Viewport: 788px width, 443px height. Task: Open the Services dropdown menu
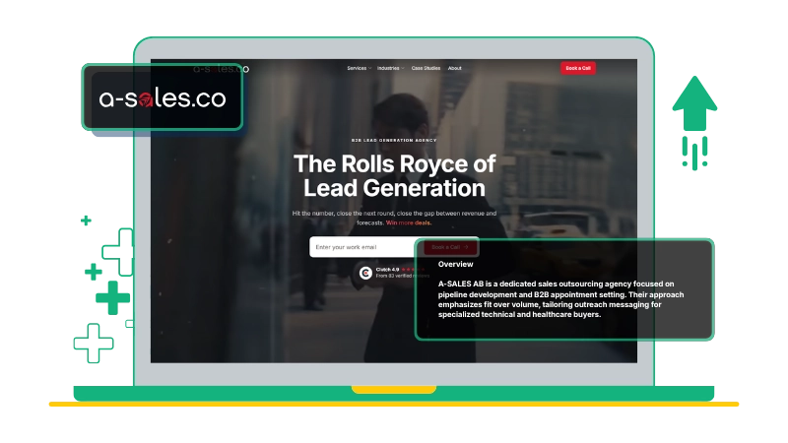(x=359, y=68)
